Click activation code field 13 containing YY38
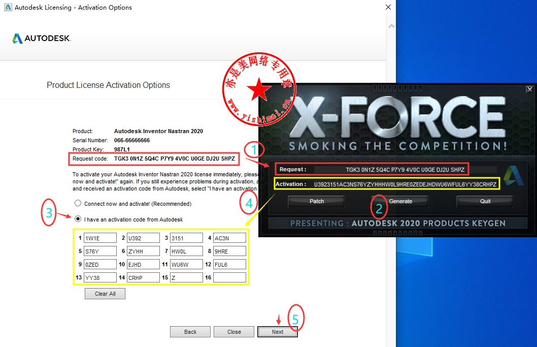This screenshot has width=537, height=347. 100,277
